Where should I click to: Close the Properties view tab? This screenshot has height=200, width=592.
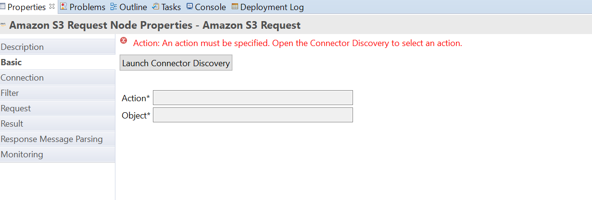point(52,6)
